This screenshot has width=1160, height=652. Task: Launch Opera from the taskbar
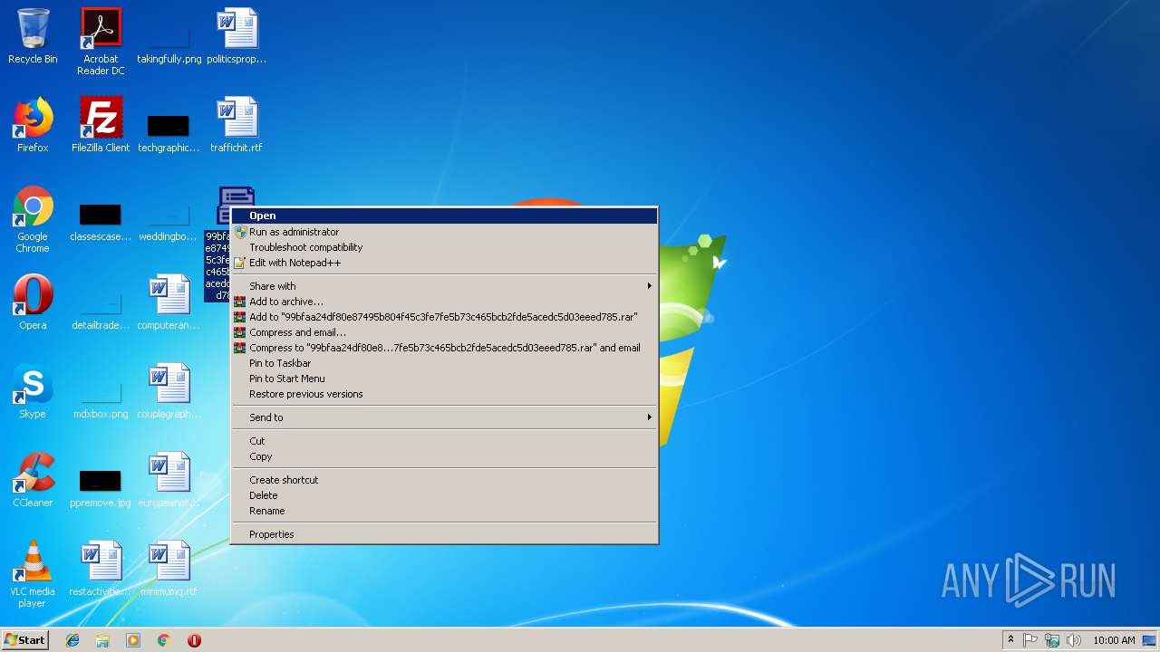[x=194, y=640]
